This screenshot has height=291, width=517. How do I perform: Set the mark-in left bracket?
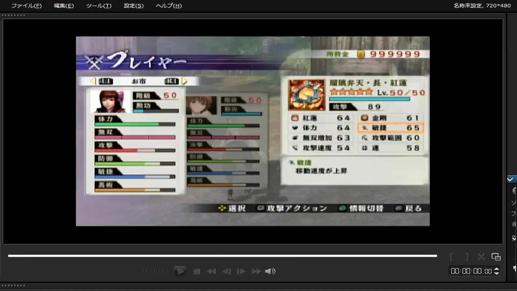click(451, 257)
